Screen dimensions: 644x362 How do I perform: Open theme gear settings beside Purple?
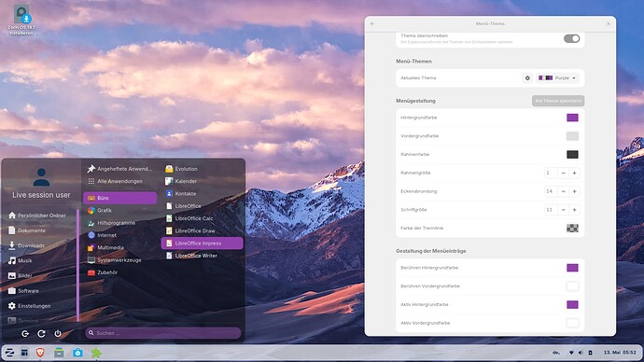coord(527,78)
